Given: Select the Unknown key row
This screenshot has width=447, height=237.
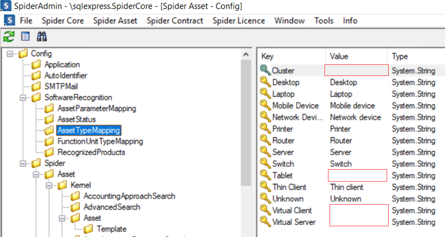Looking at the screenshot, I should click(x=288, y=199).
